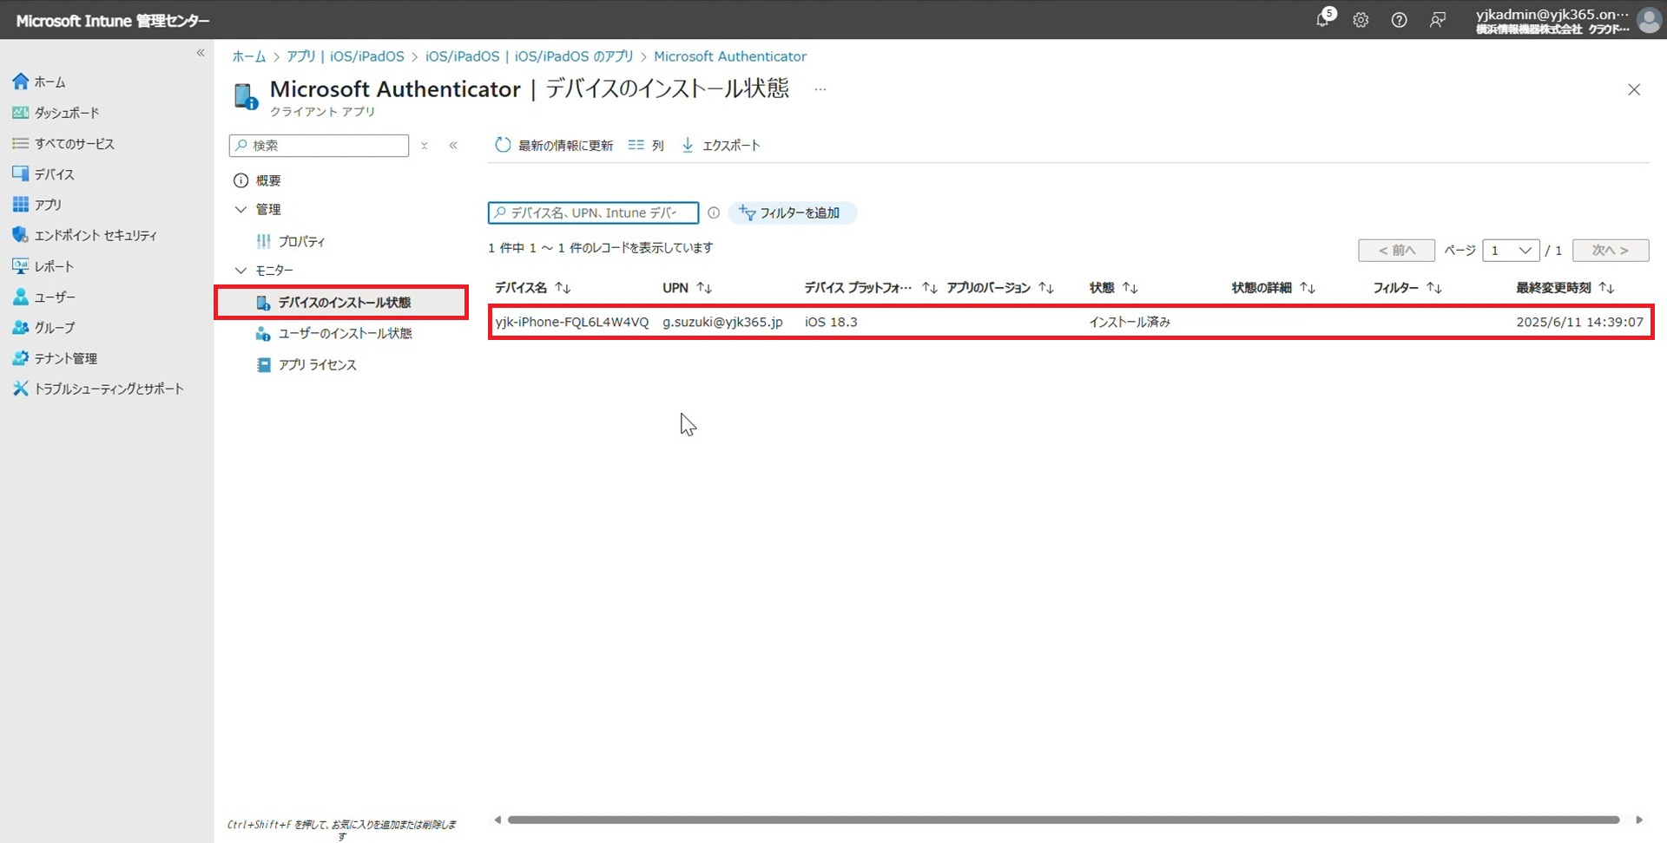
Task: Open アプリ ライセンス menu item
Action: coord(317,365)
